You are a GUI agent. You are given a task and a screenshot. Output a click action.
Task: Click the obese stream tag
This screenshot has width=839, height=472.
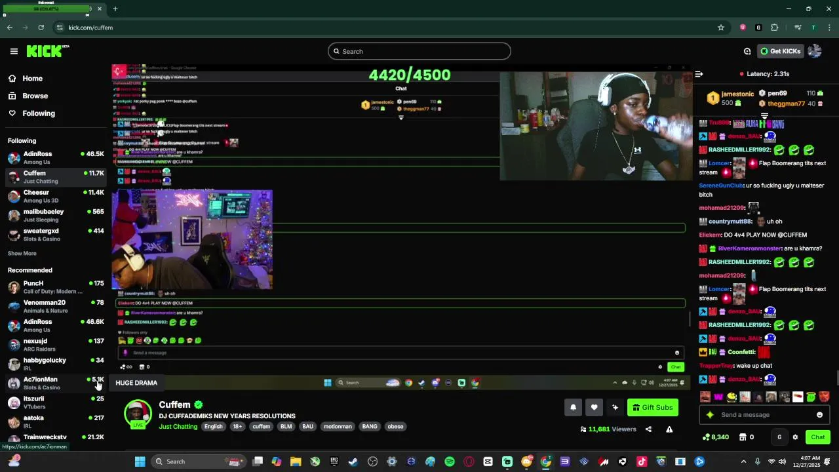click(x=395, y=427)
